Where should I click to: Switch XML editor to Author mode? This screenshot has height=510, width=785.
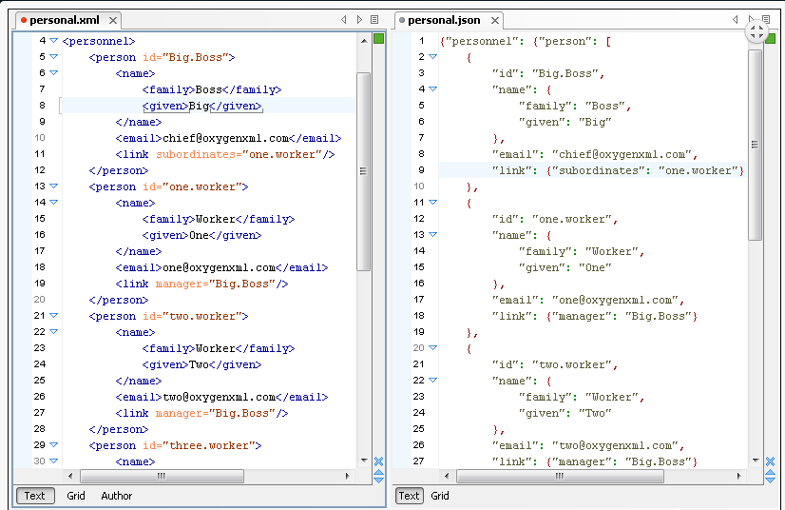117,496
